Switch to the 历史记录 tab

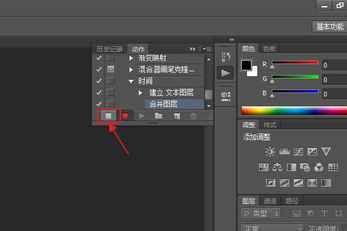tap(109, 49)
